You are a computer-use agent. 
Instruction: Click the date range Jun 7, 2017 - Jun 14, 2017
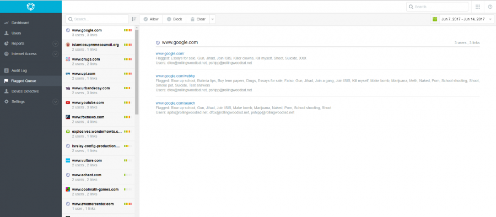pos(463,19)
